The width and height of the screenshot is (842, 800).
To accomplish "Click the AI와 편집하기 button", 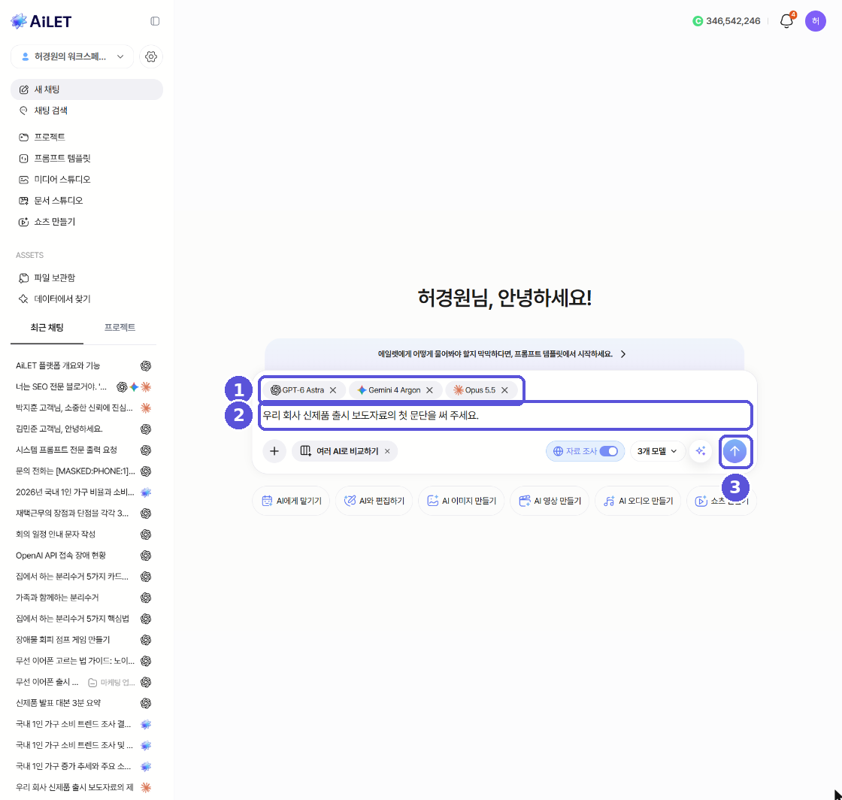I will 374,501.
